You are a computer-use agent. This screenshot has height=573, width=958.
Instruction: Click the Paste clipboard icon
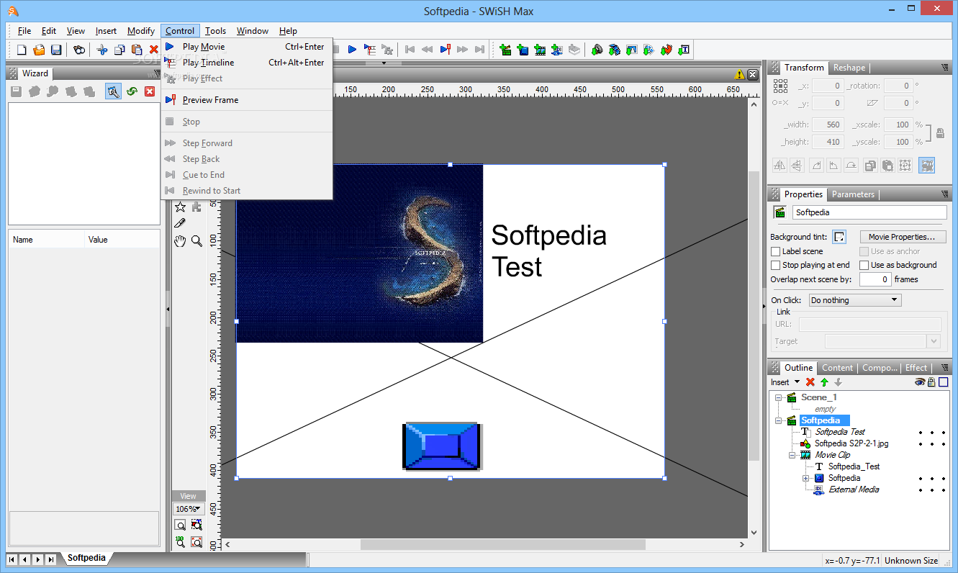pos(137,50)
